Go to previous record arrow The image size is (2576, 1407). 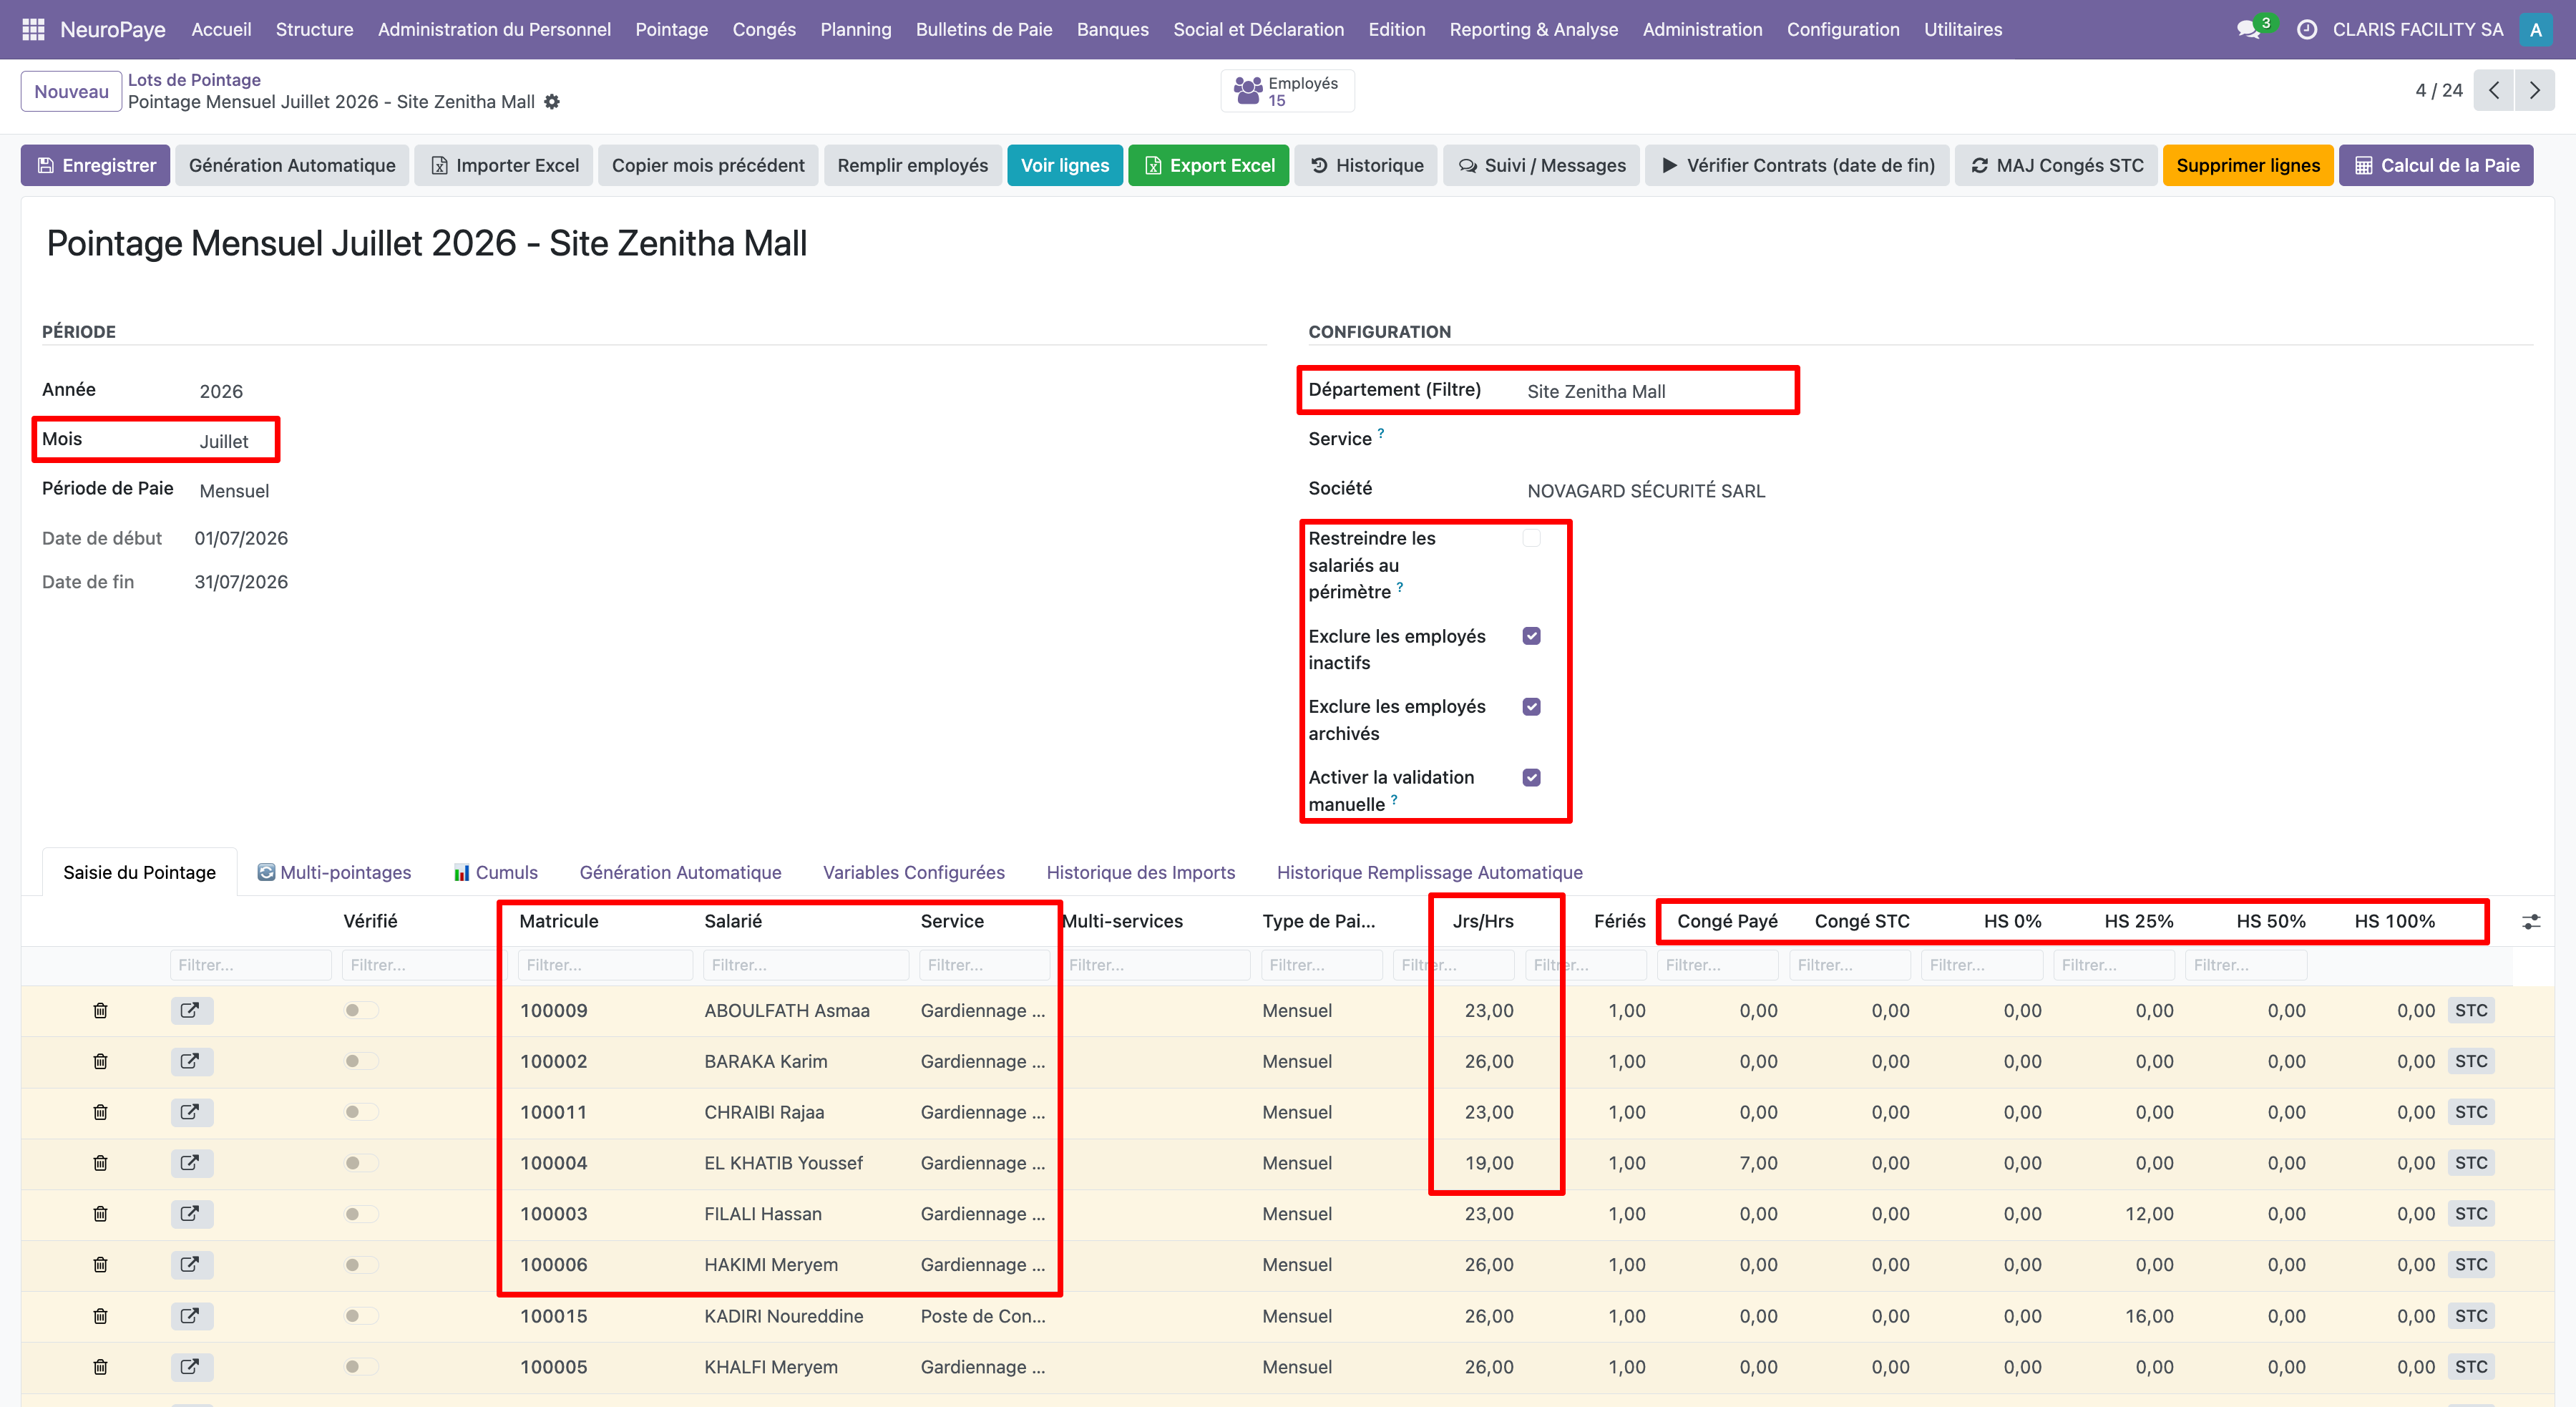click(2494, 91)
